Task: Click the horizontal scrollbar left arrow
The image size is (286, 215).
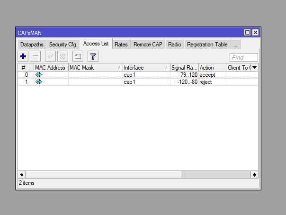Action: [22, 175]
